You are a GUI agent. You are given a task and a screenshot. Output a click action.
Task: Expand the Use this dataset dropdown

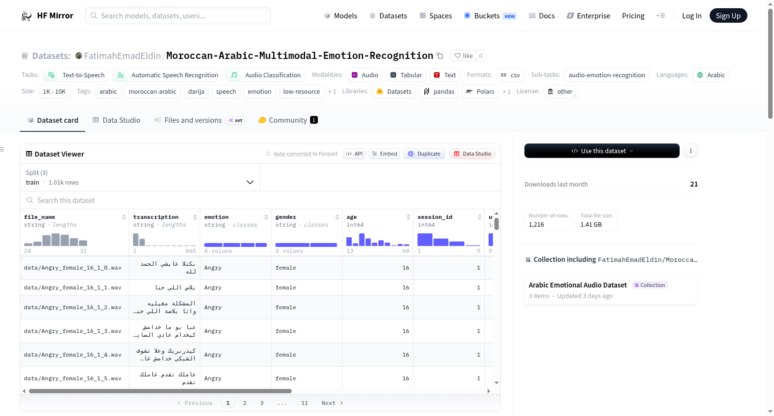pos(602,151)
